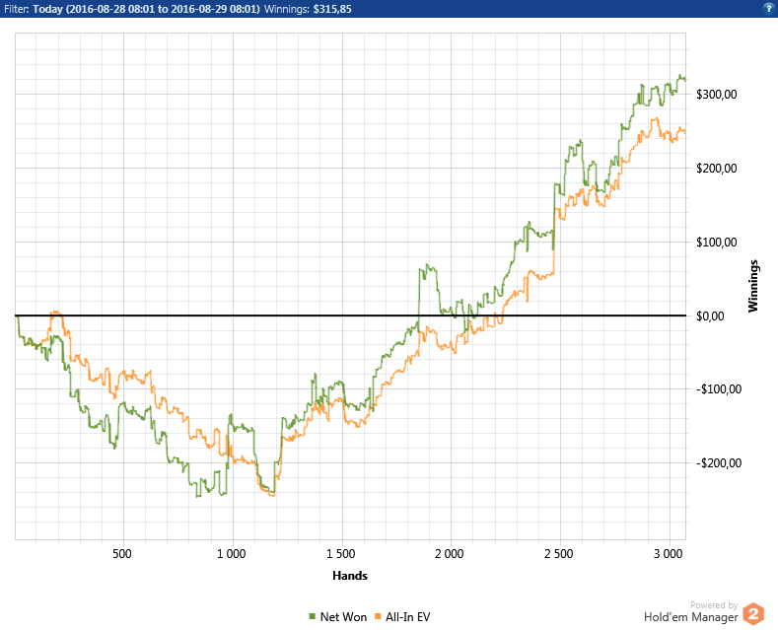Click the 2 500 hands axis label
778x630 pixels.
pos(559,554)
